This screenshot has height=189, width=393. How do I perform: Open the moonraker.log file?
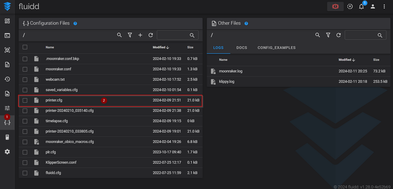click(x=299, y=71)
